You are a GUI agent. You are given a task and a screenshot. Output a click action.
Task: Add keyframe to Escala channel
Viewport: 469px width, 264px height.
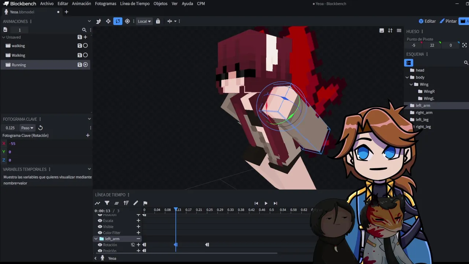pos(139,221)
